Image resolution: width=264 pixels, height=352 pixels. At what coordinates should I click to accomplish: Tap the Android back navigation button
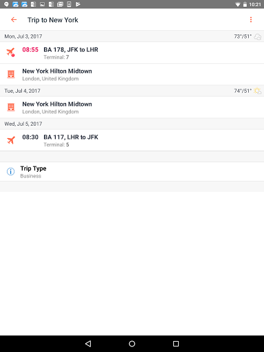[x=88, y=344]
